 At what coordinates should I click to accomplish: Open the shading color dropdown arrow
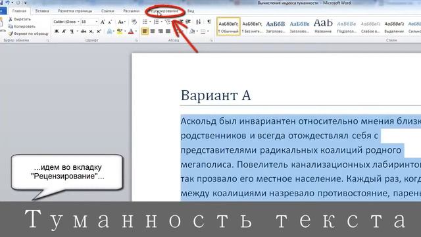pos(197,32)
